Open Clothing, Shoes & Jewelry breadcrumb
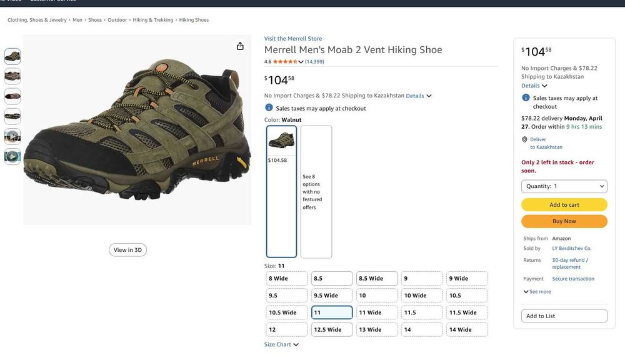Viewport: 625px width, 360px height. 37,20
